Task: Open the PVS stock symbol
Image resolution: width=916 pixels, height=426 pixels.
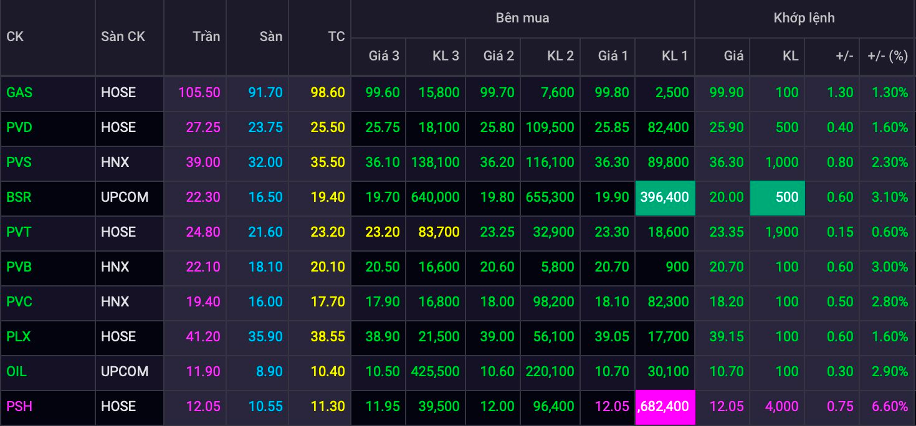Action: (x=19, y=162)
